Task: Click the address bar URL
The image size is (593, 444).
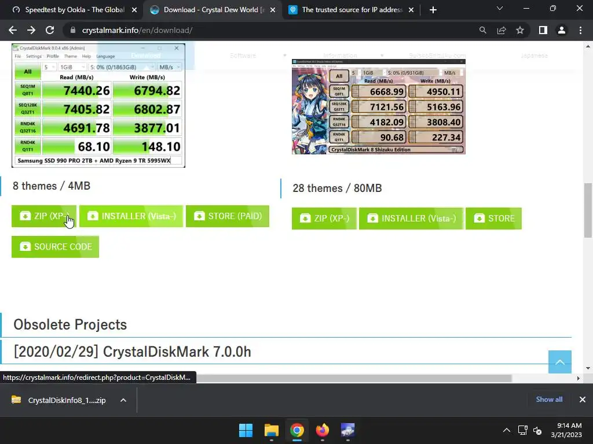Action: 137,30
